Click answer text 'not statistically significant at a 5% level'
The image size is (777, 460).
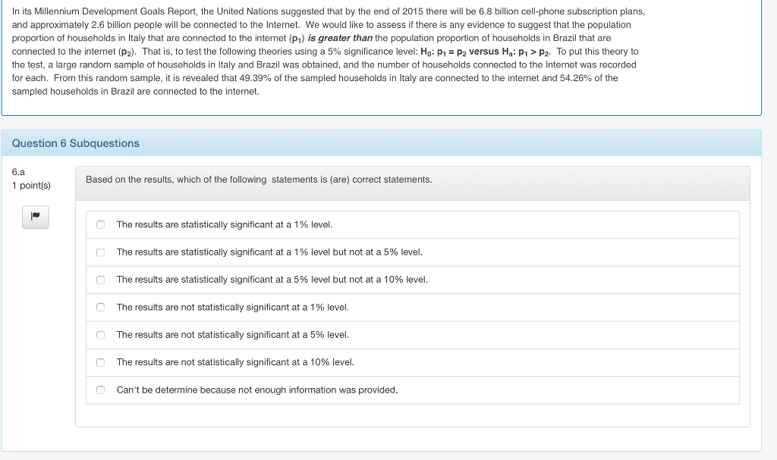tap(232, 335)
